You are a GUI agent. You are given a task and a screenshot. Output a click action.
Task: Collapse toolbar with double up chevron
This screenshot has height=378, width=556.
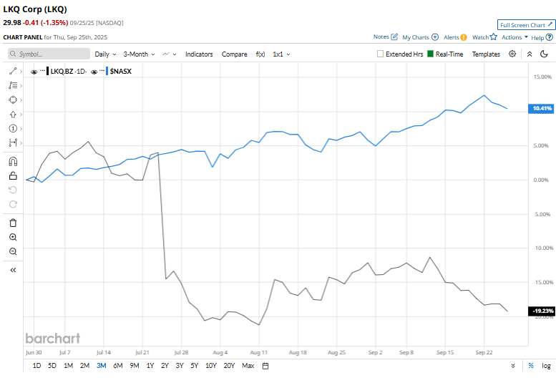point(530,54)
